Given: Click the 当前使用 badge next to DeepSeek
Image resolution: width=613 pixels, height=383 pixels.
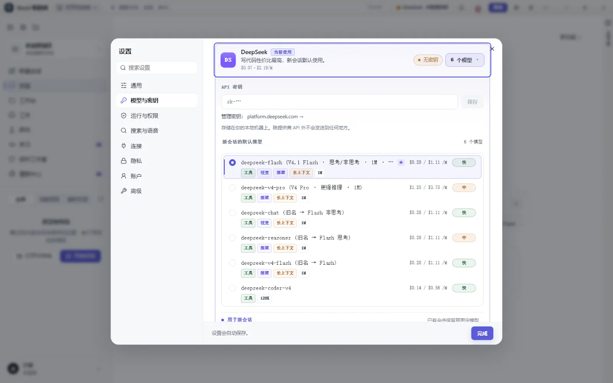Looking at the screenshot, I should (x=283, y=52).
